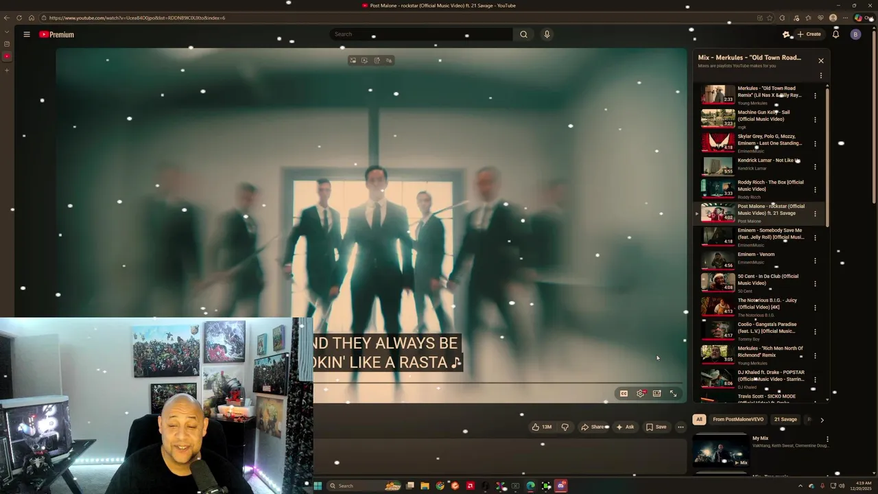
Task: Open more actions ellipsis under the video
Action: 680,427
